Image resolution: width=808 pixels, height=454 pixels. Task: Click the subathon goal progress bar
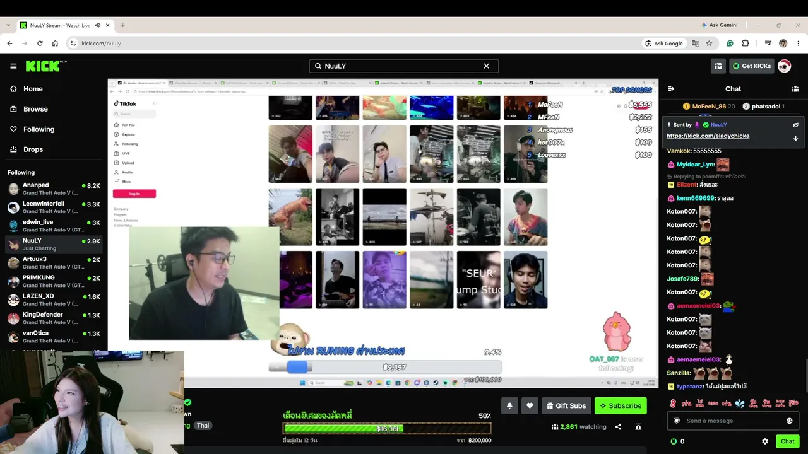(387, 429)
